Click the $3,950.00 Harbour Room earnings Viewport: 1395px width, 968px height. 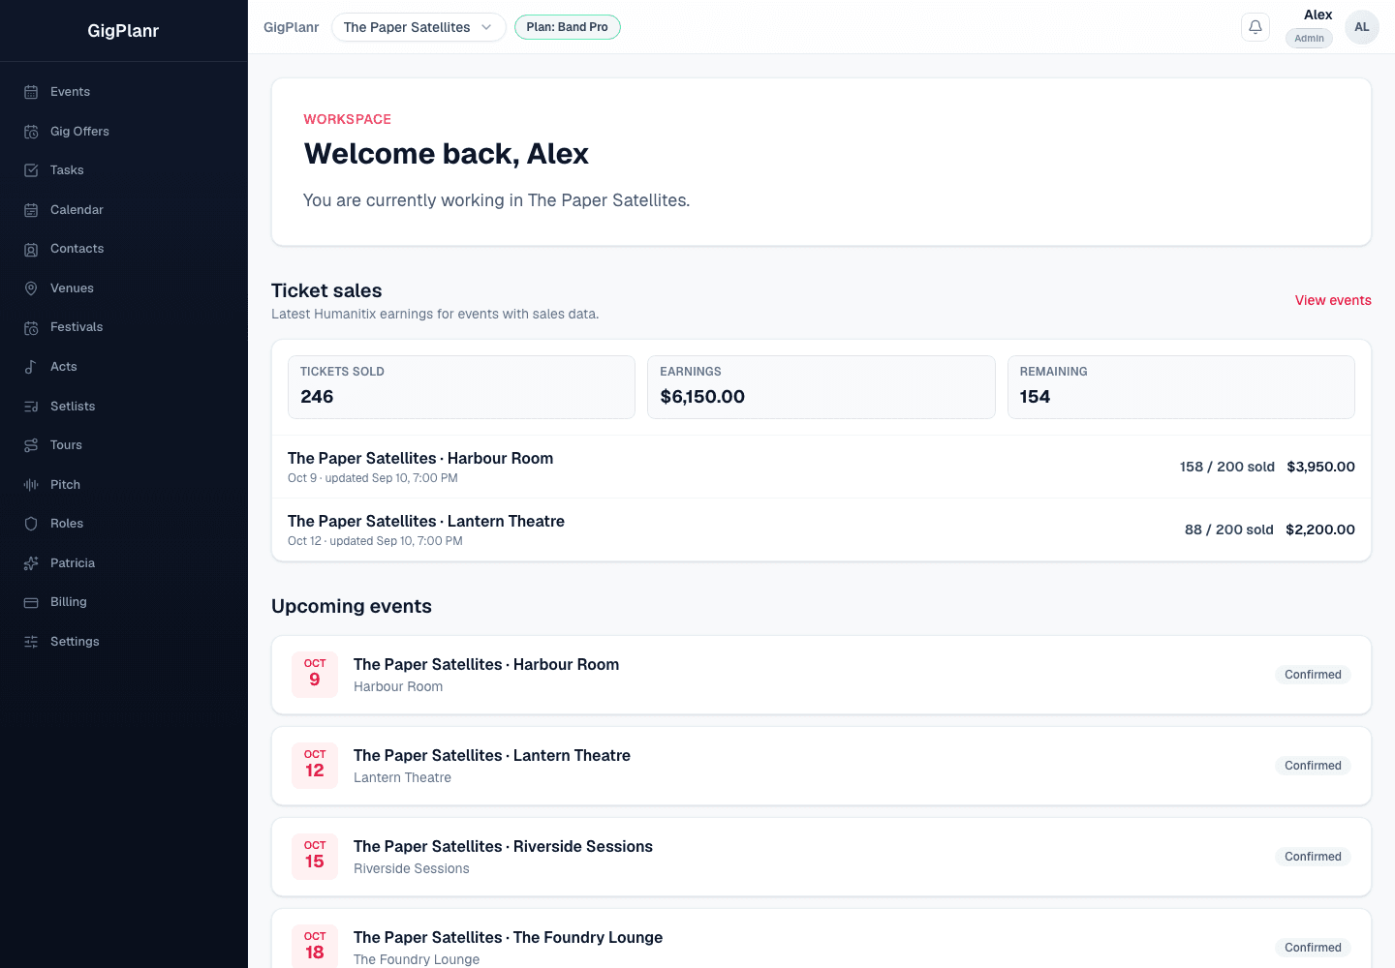tap(1320, 467)
